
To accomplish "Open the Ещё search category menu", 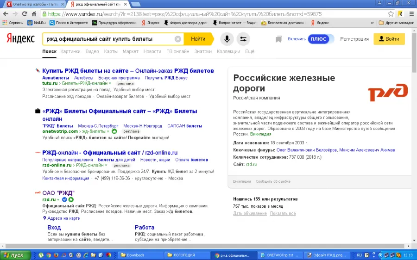I will pyautogui.click(x=250, y=51).
